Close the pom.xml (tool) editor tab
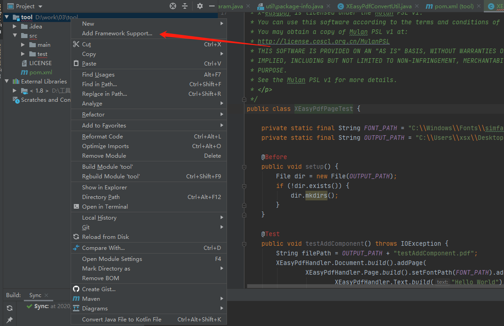The width and height of the screenshot is (504, 326). tap(479, 6)
